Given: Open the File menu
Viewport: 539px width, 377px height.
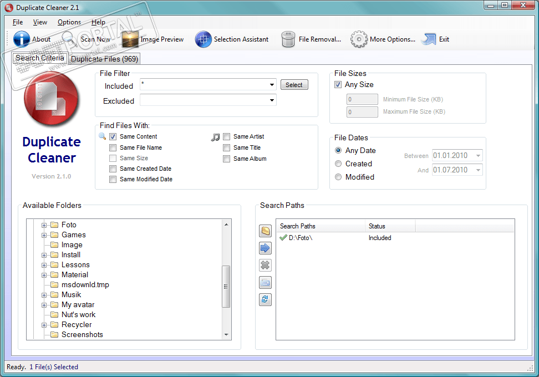Looking at the screenshot, I should click(18, 22).
